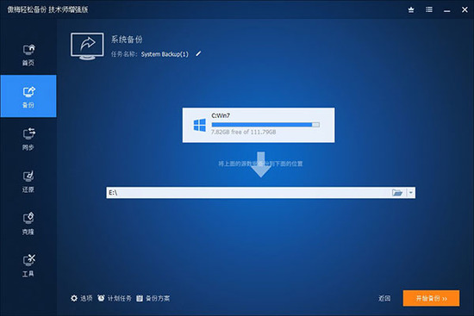The width and height of the screenshot is (474, 316).
Task: Click the E:\ destination path field
Action: 248,192
